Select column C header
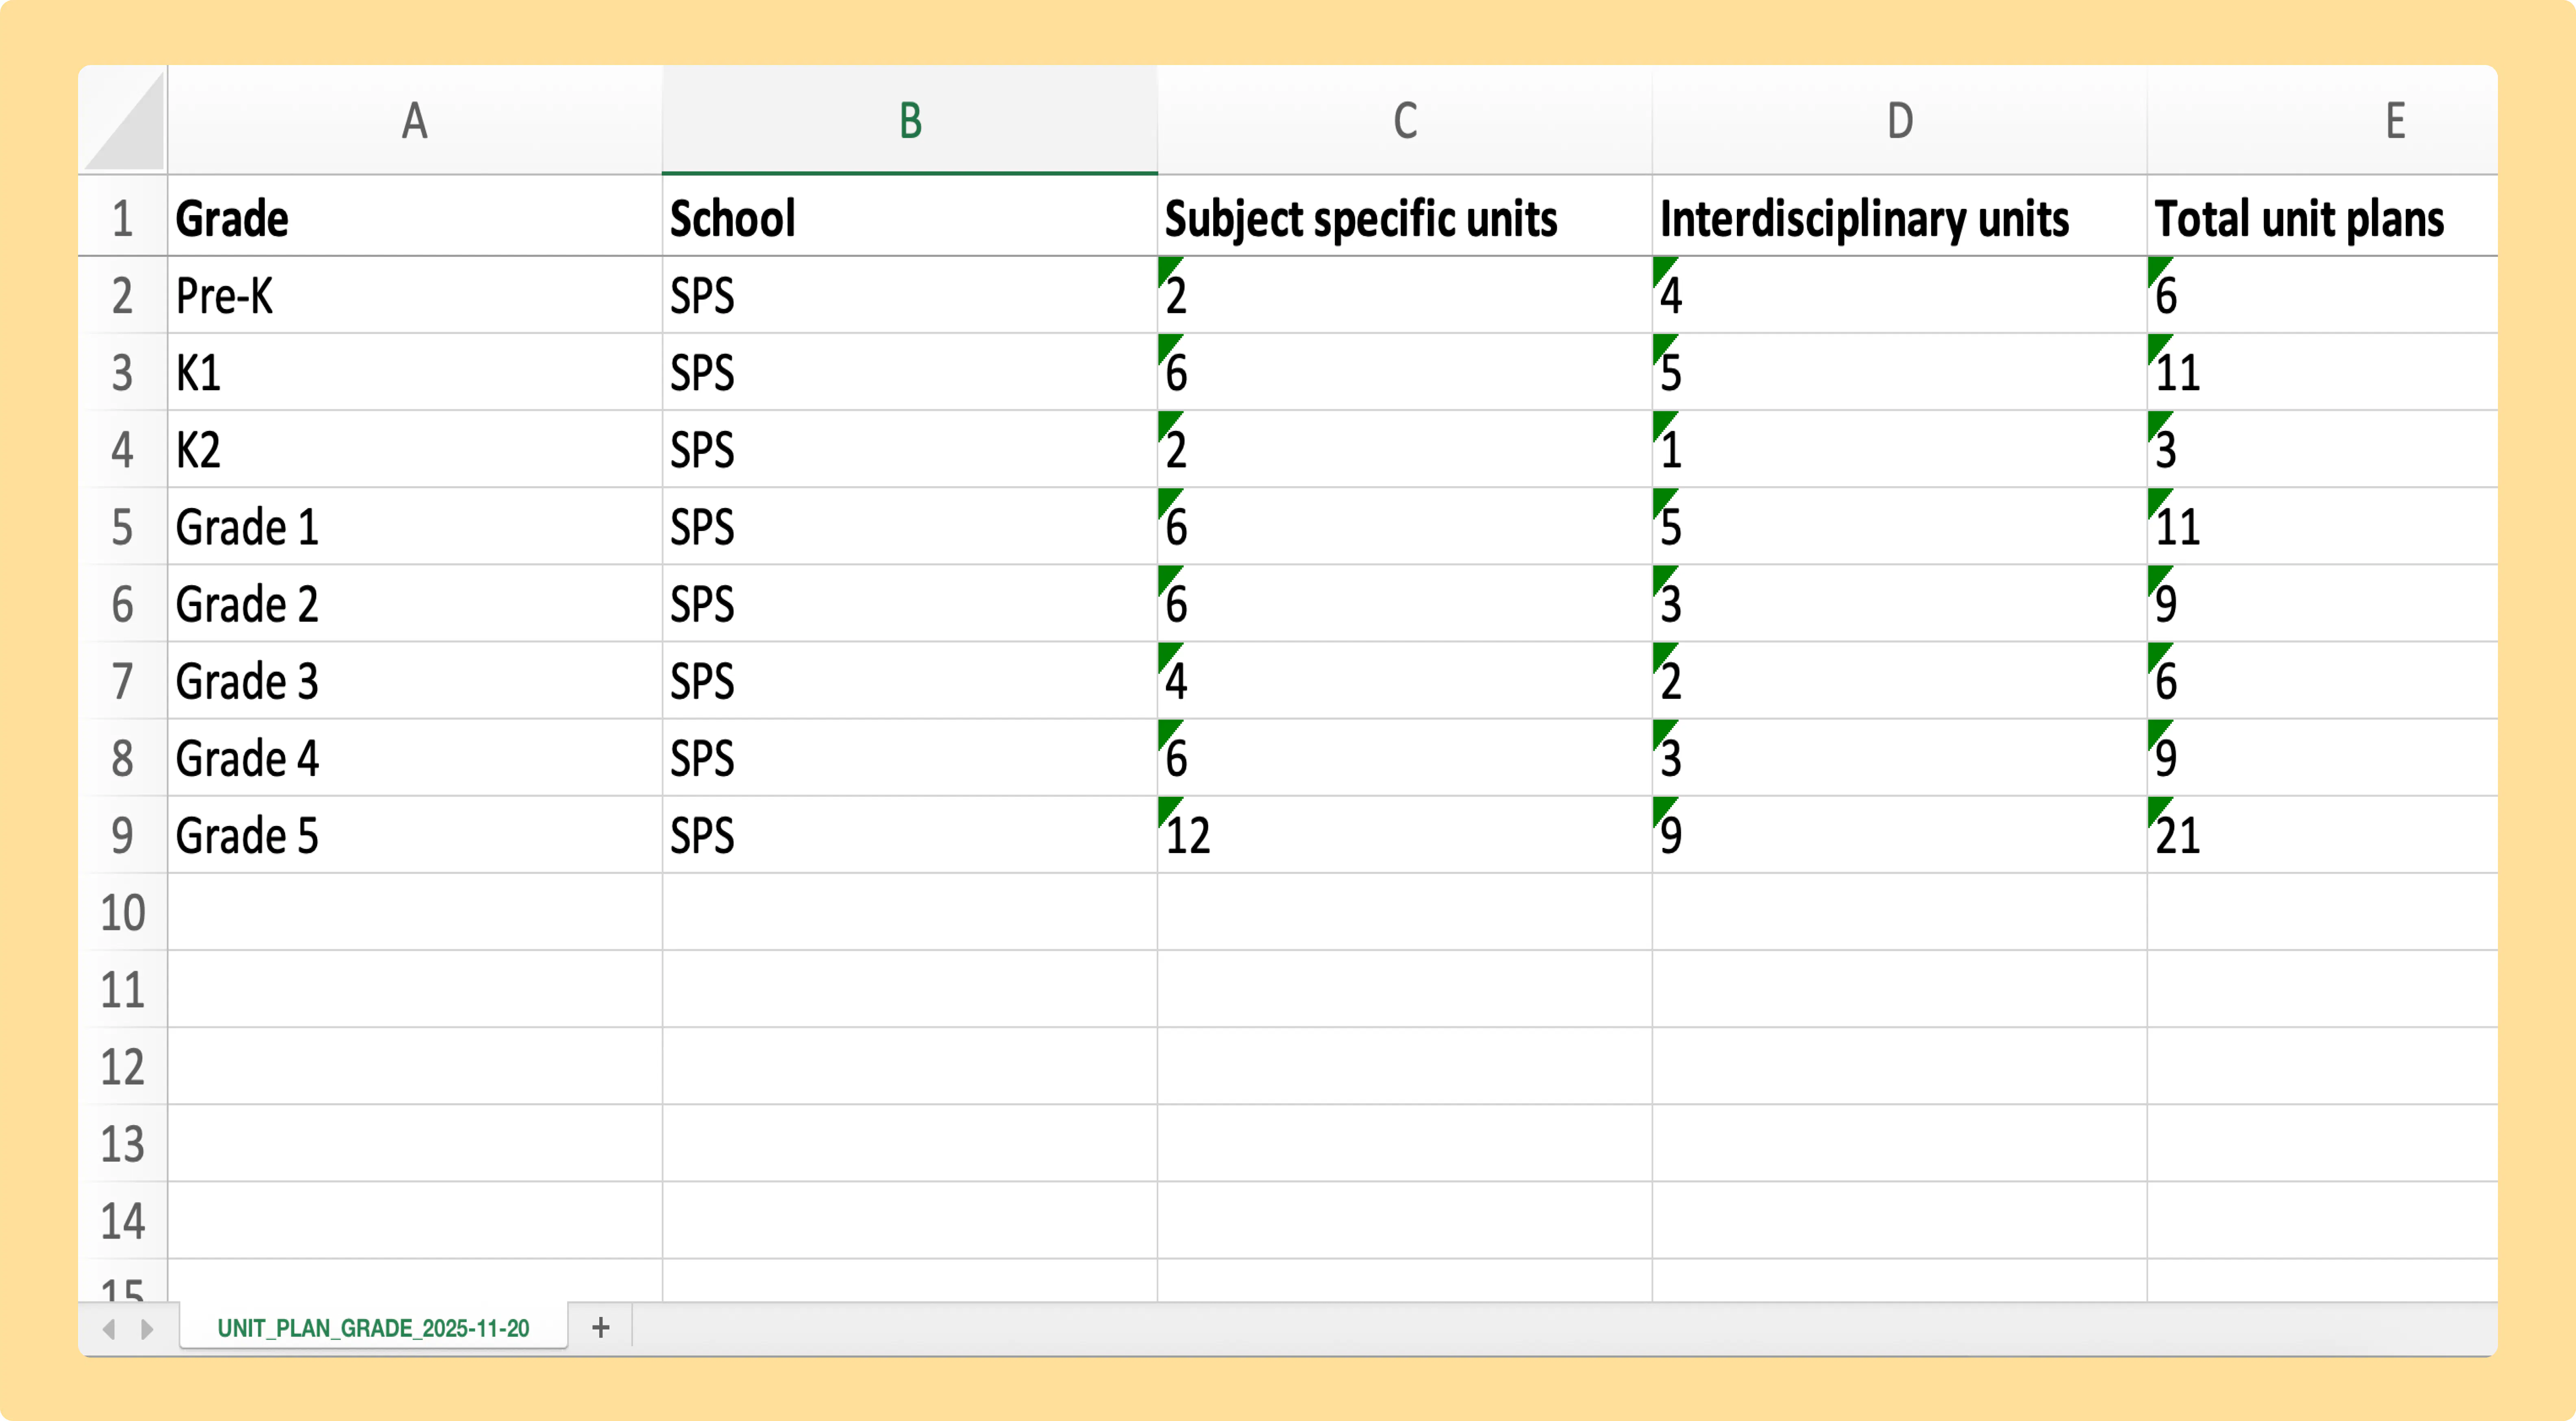Image resolution: width=2576 pixels, height=1421 pixels. pyautogui.click(x=1405, y=120)
